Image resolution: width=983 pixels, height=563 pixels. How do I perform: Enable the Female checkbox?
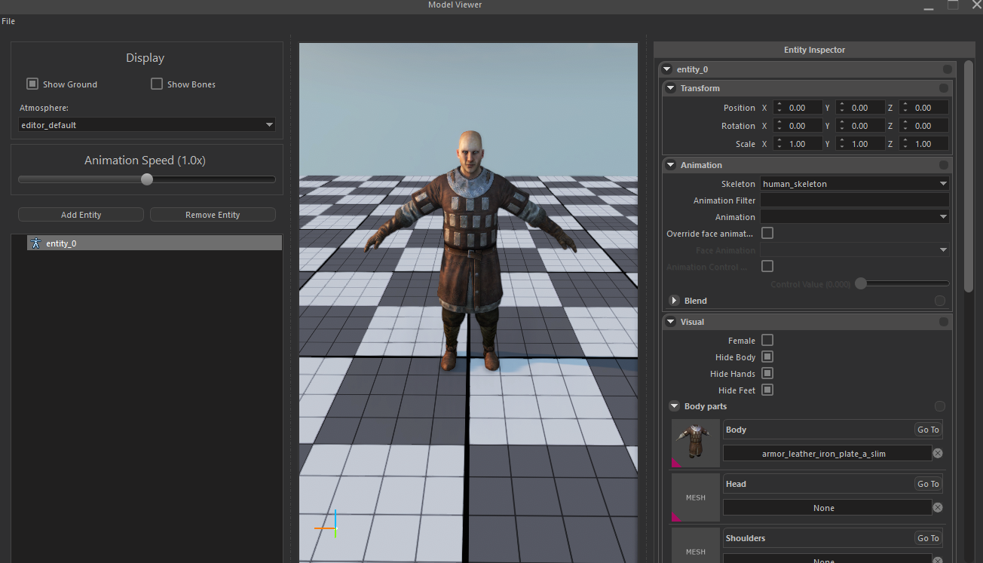click(767, 340)
